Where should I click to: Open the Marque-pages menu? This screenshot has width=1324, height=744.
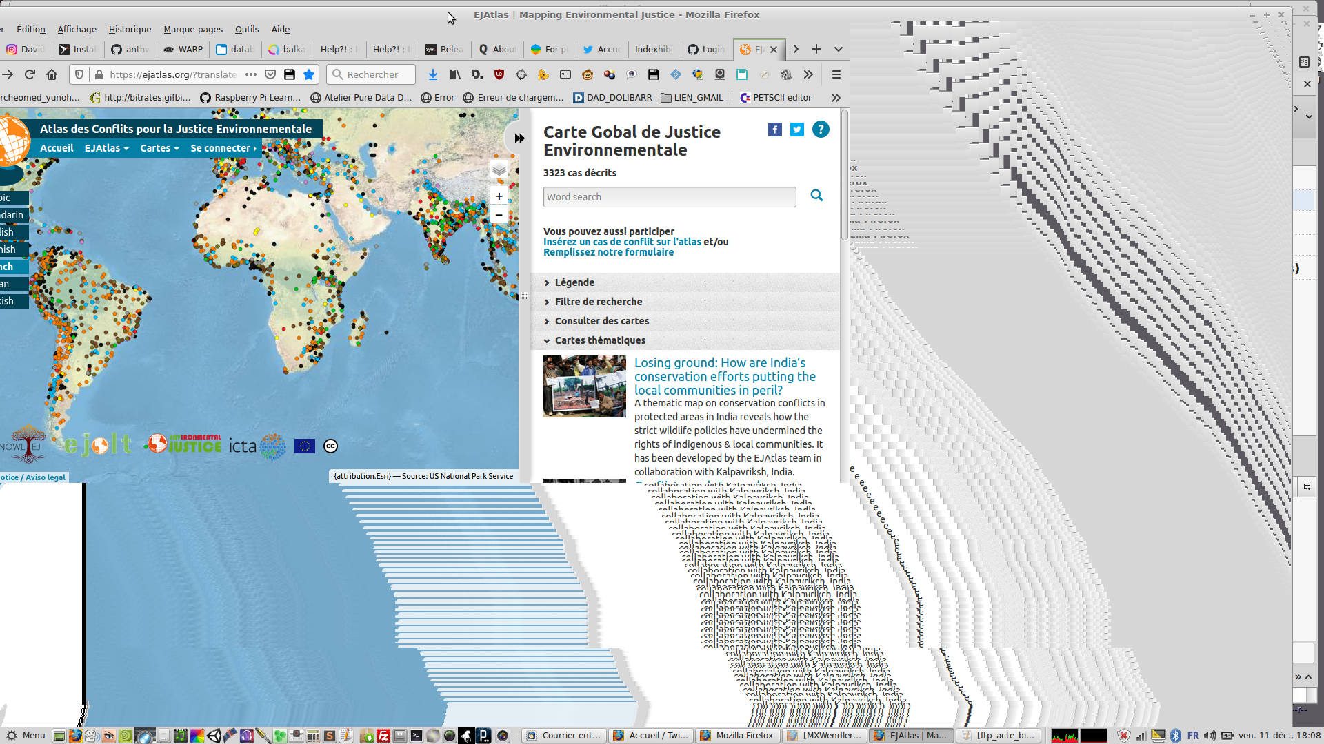[193, 30]
